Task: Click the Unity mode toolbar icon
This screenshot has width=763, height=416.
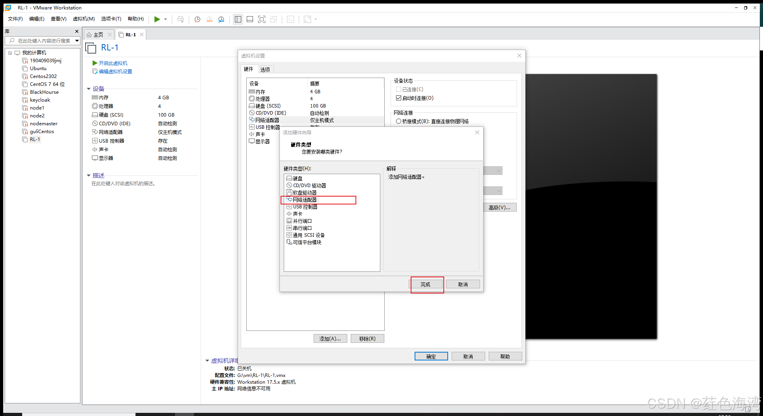Action: (x=274, y=19)
